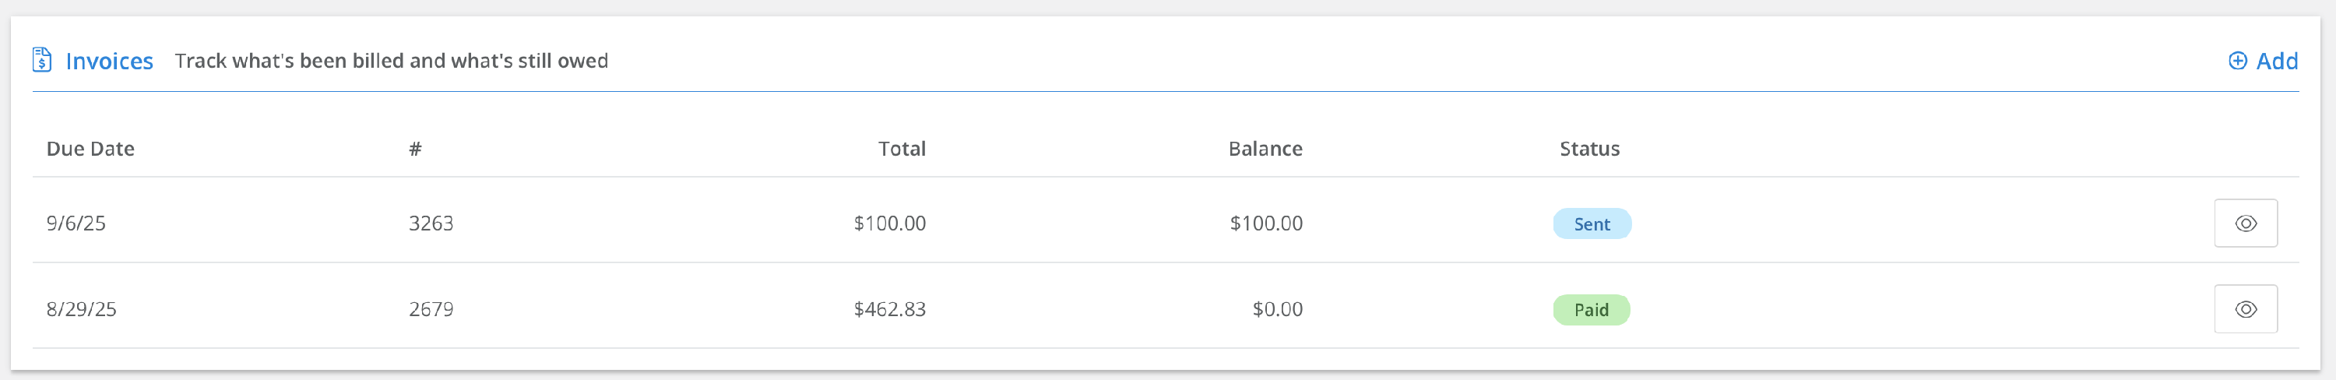This screenshot has width=2336, height=380.
Task: Click the Paid status badge
Action: click(1591, 310)
